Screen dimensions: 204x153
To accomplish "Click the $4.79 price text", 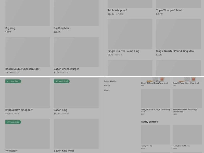I will point(8,72).
